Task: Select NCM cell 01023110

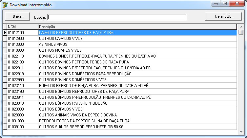Action: click(x=23, y=86)
